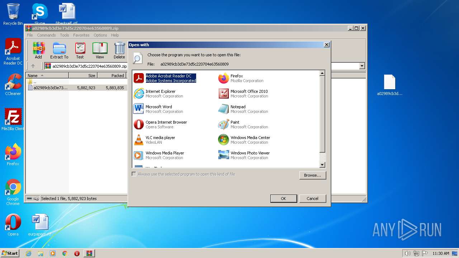Click the Test toolbar icon in WinRAR
The width and height of the screenshot is (459, 258).
click(x=80, y=51)
